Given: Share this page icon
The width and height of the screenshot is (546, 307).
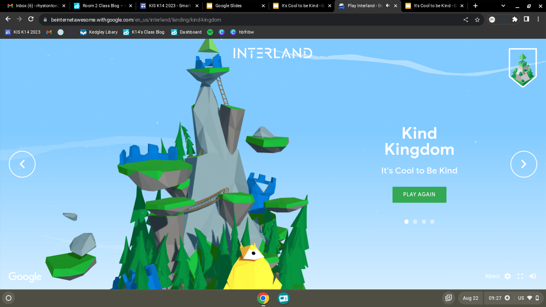Looking at the screenshot, I should pyautogui.click(x=466, y=20).
